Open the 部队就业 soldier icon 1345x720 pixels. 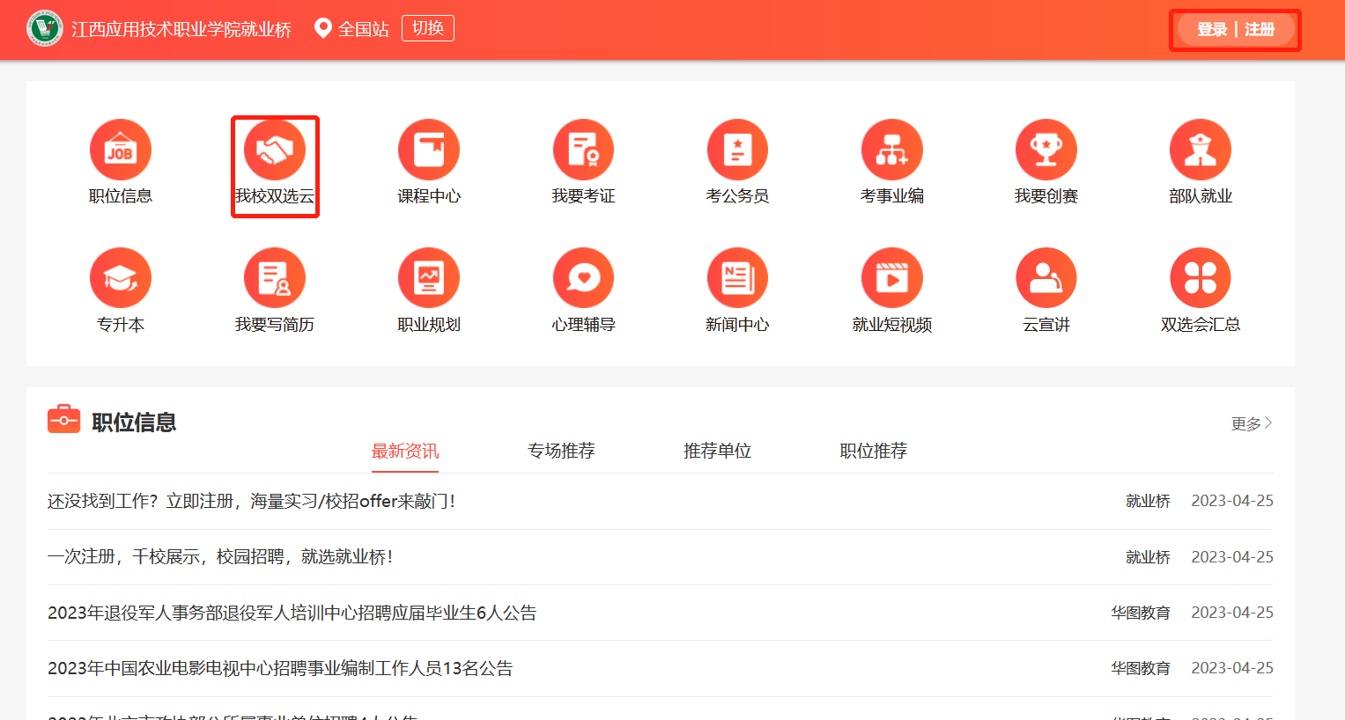(x=1201, y=150)
